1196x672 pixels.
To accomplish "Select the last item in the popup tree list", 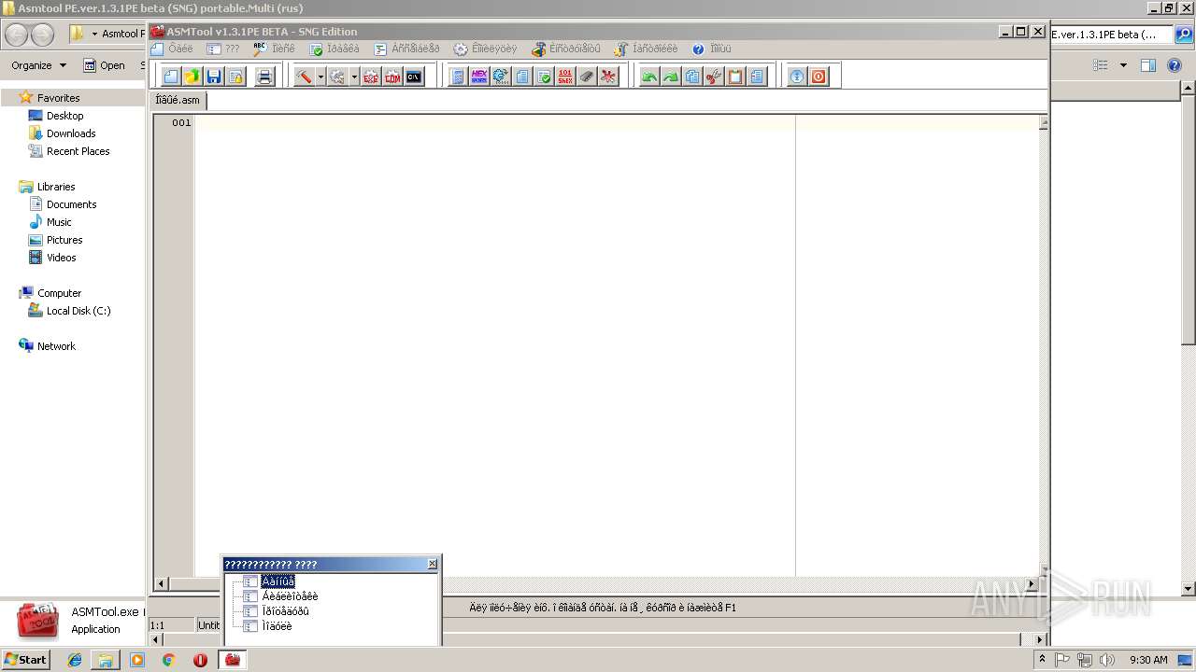I will point(277,626).
